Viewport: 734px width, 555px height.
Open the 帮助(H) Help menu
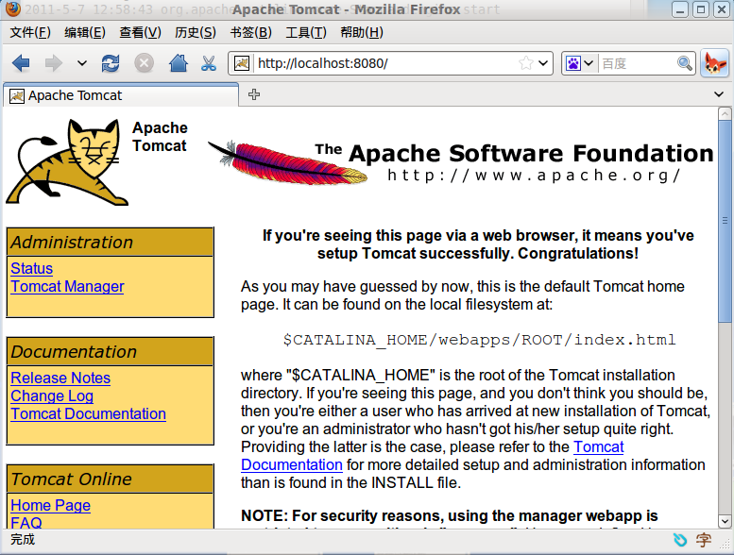pos(362,32)
